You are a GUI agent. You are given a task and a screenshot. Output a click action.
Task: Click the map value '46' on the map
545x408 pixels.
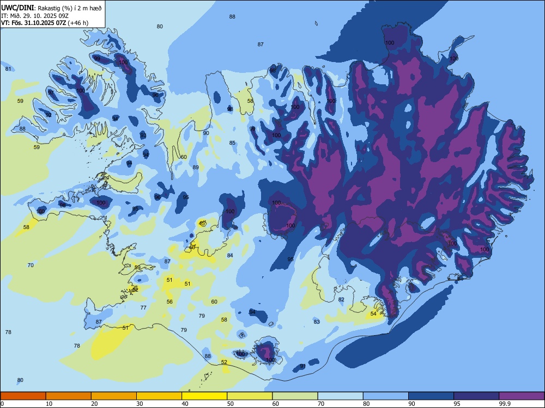[192, 248]
